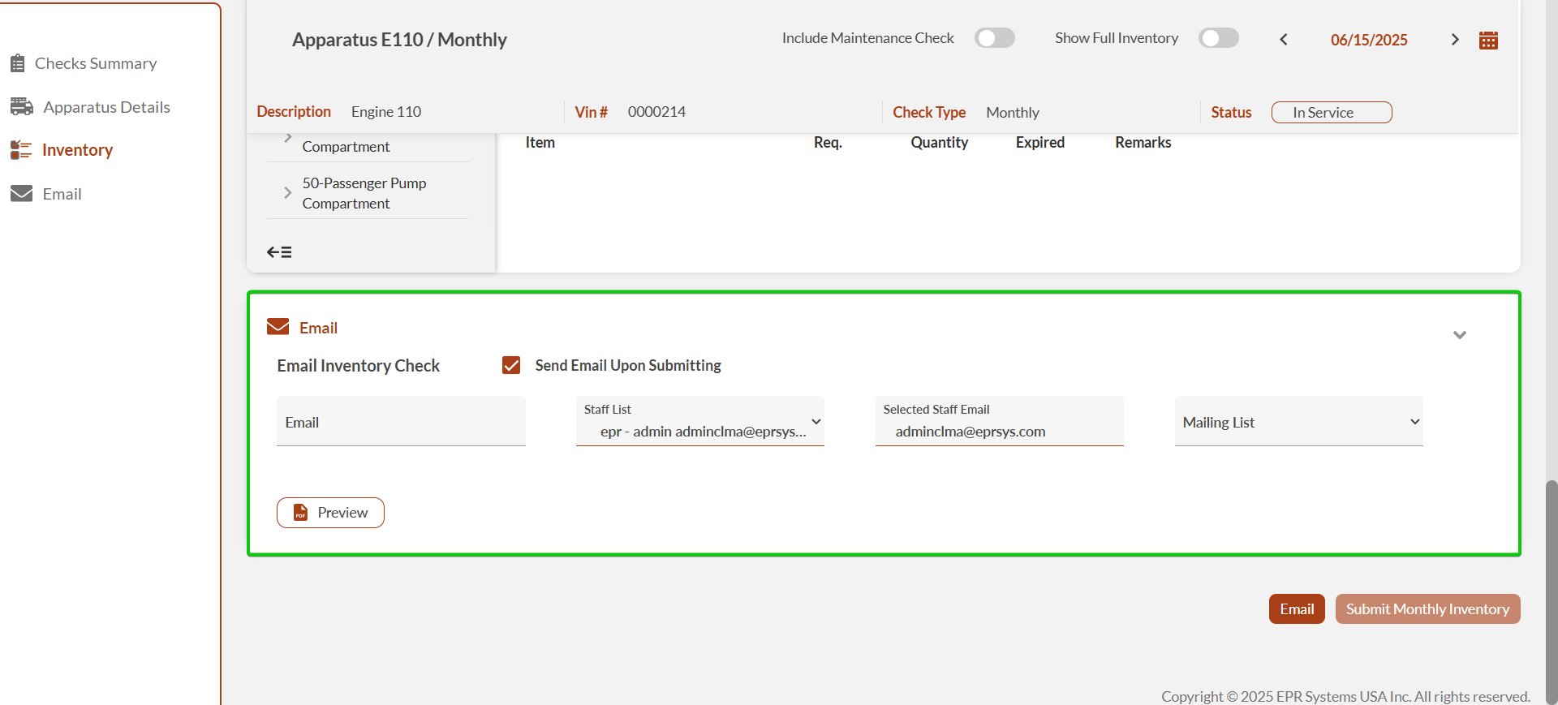Click the Checks Summary clipboard icon
The image size is (1558, 705).
click(x=17, y=63)
